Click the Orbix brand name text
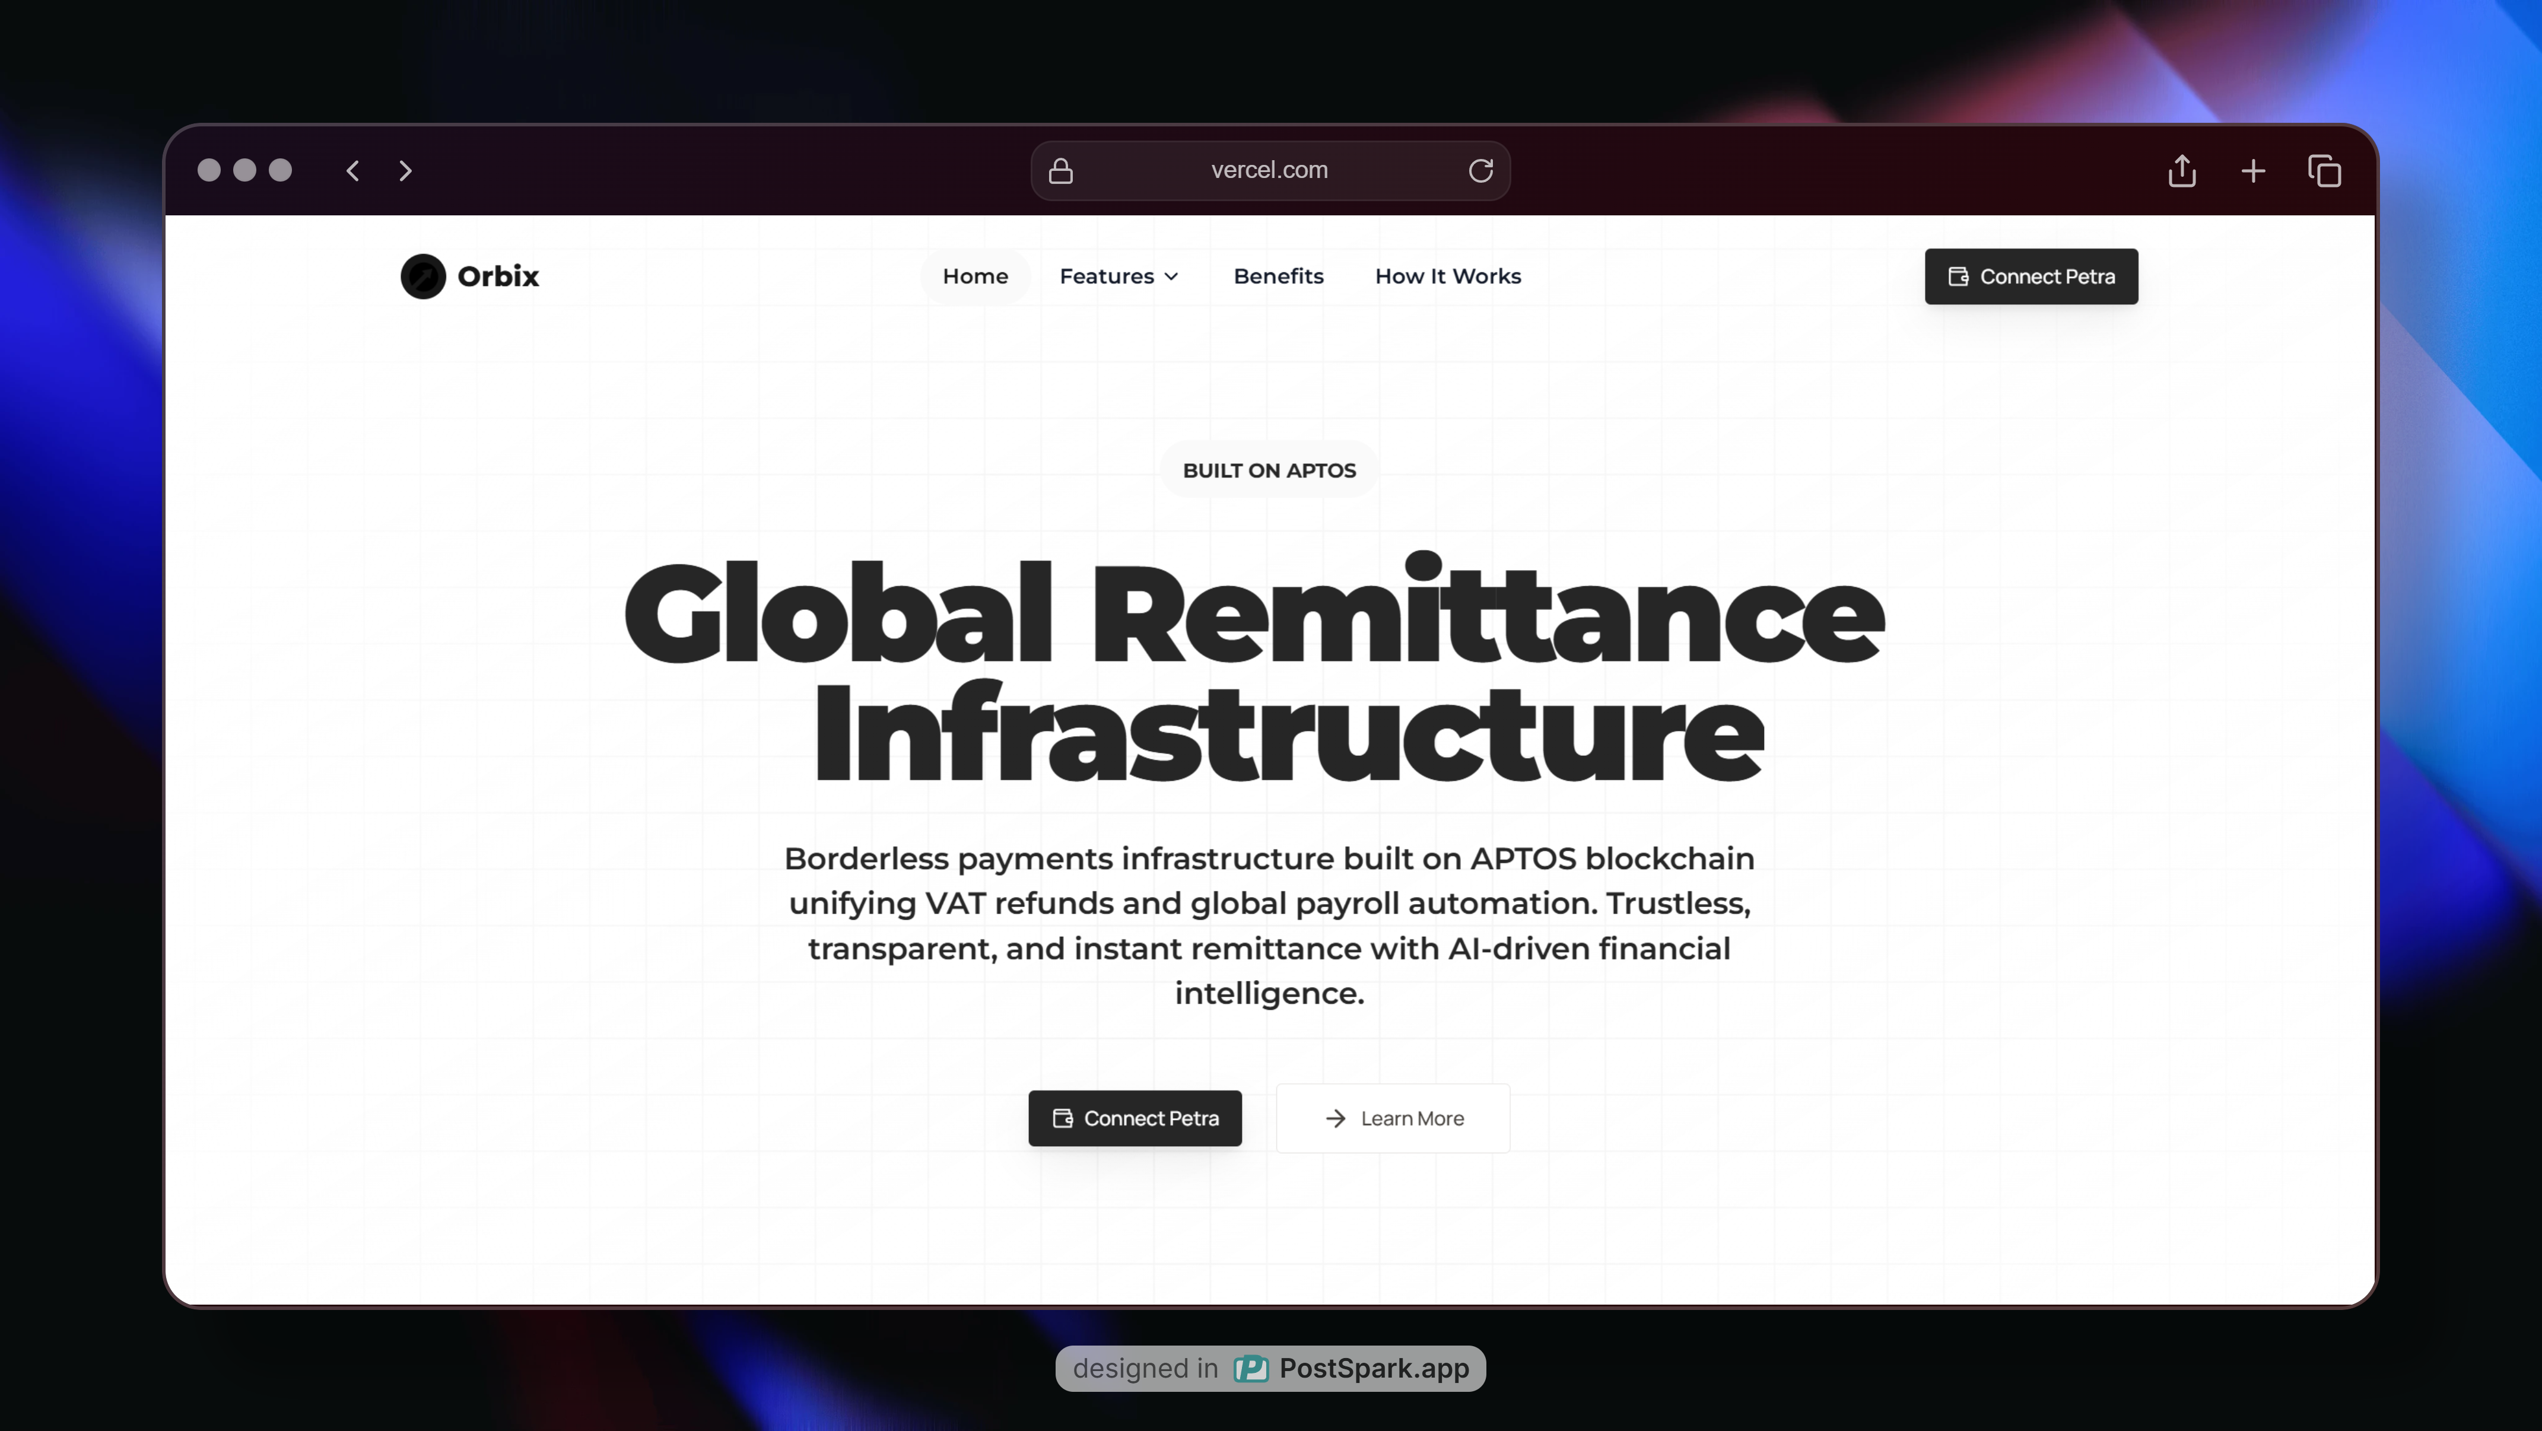Viewport: 2542px width, 1431px height. tap(498, 276)
